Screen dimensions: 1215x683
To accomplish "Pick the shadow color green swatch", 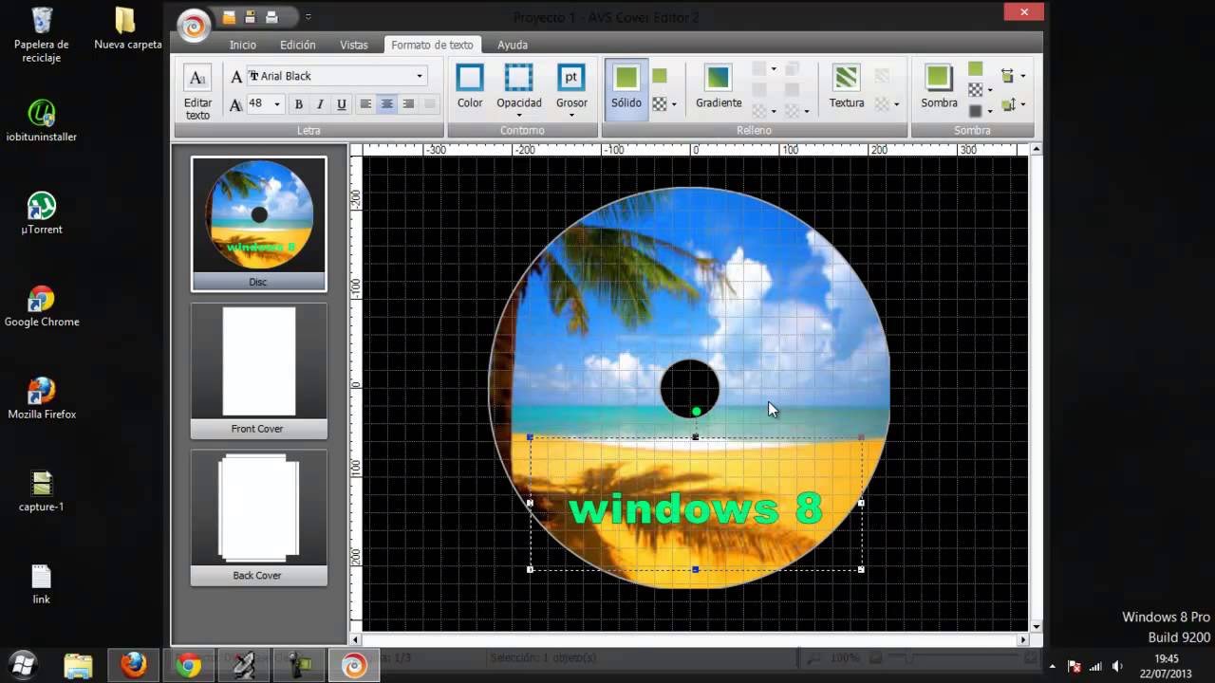I will [975, 69].
